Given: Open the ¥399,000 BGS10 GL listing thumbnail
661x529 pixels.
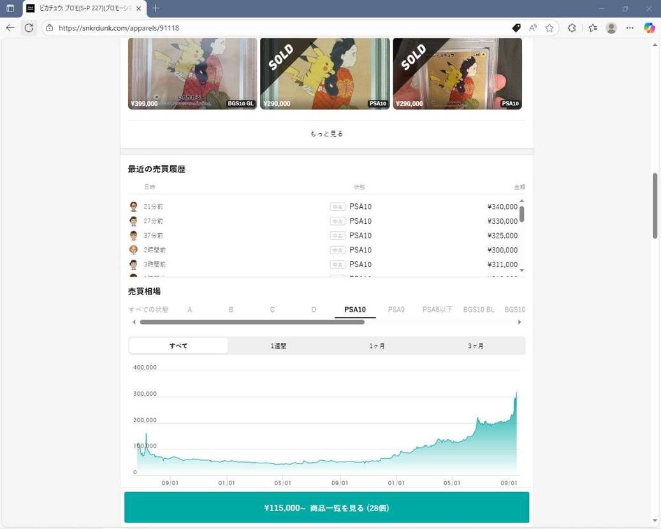Looking at the screenshot, I should tap(192, 73).
